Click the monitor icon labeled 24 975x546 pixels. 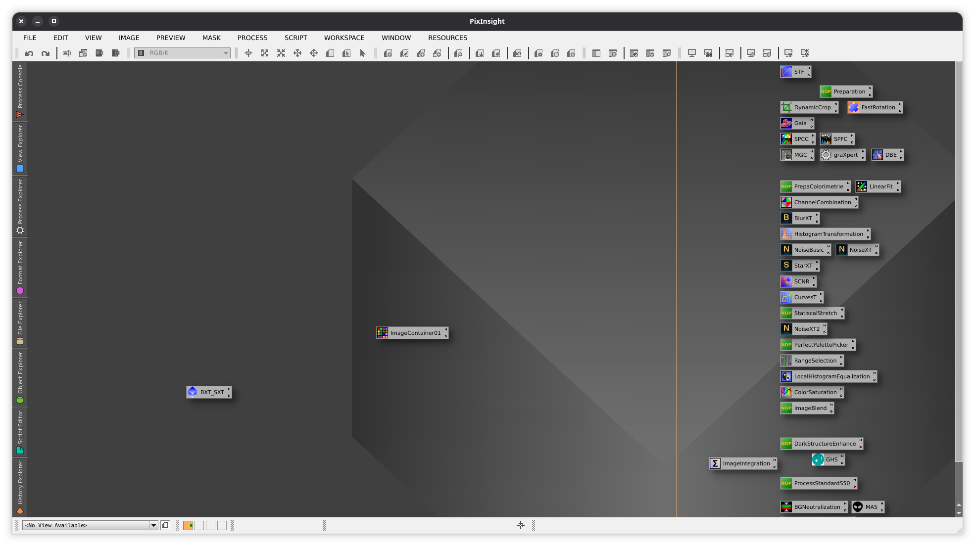pyautogui.click(x=708, y=53)
